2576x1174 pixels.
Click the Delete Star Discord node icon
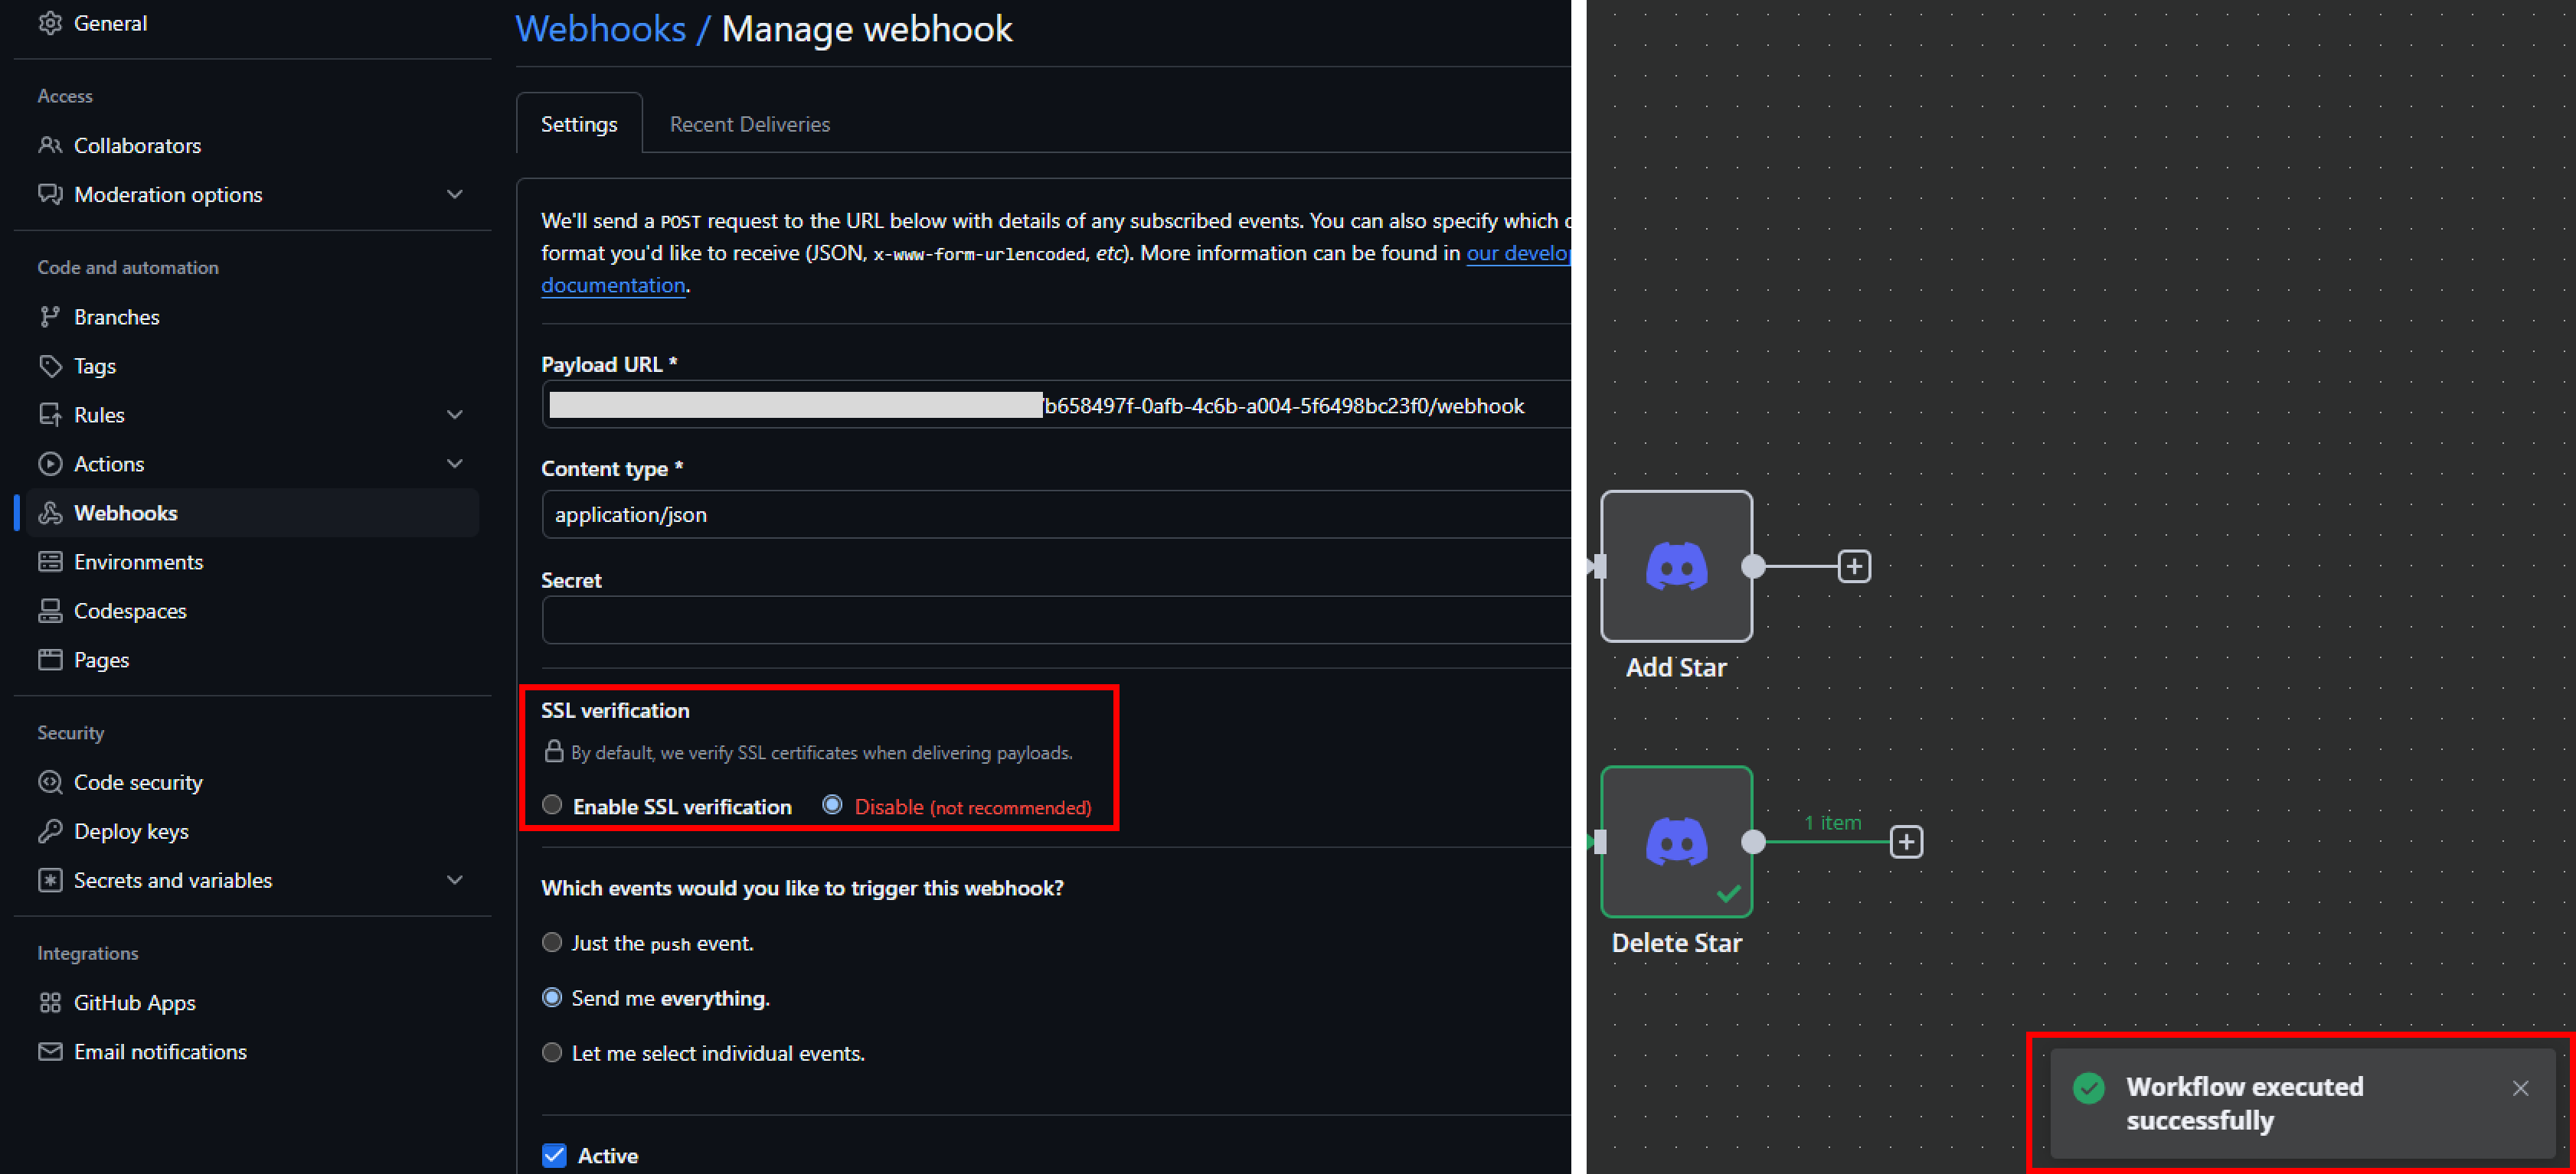(1676, 841)
